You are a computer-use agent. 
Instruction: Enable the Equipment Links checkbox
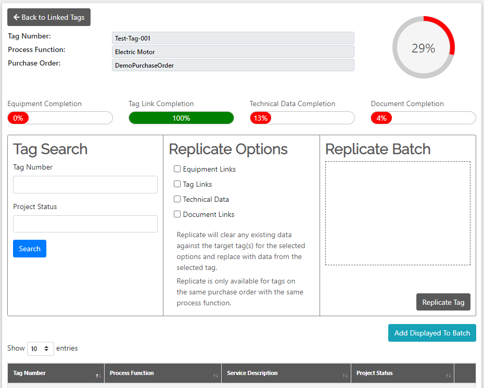coord(177,169)
